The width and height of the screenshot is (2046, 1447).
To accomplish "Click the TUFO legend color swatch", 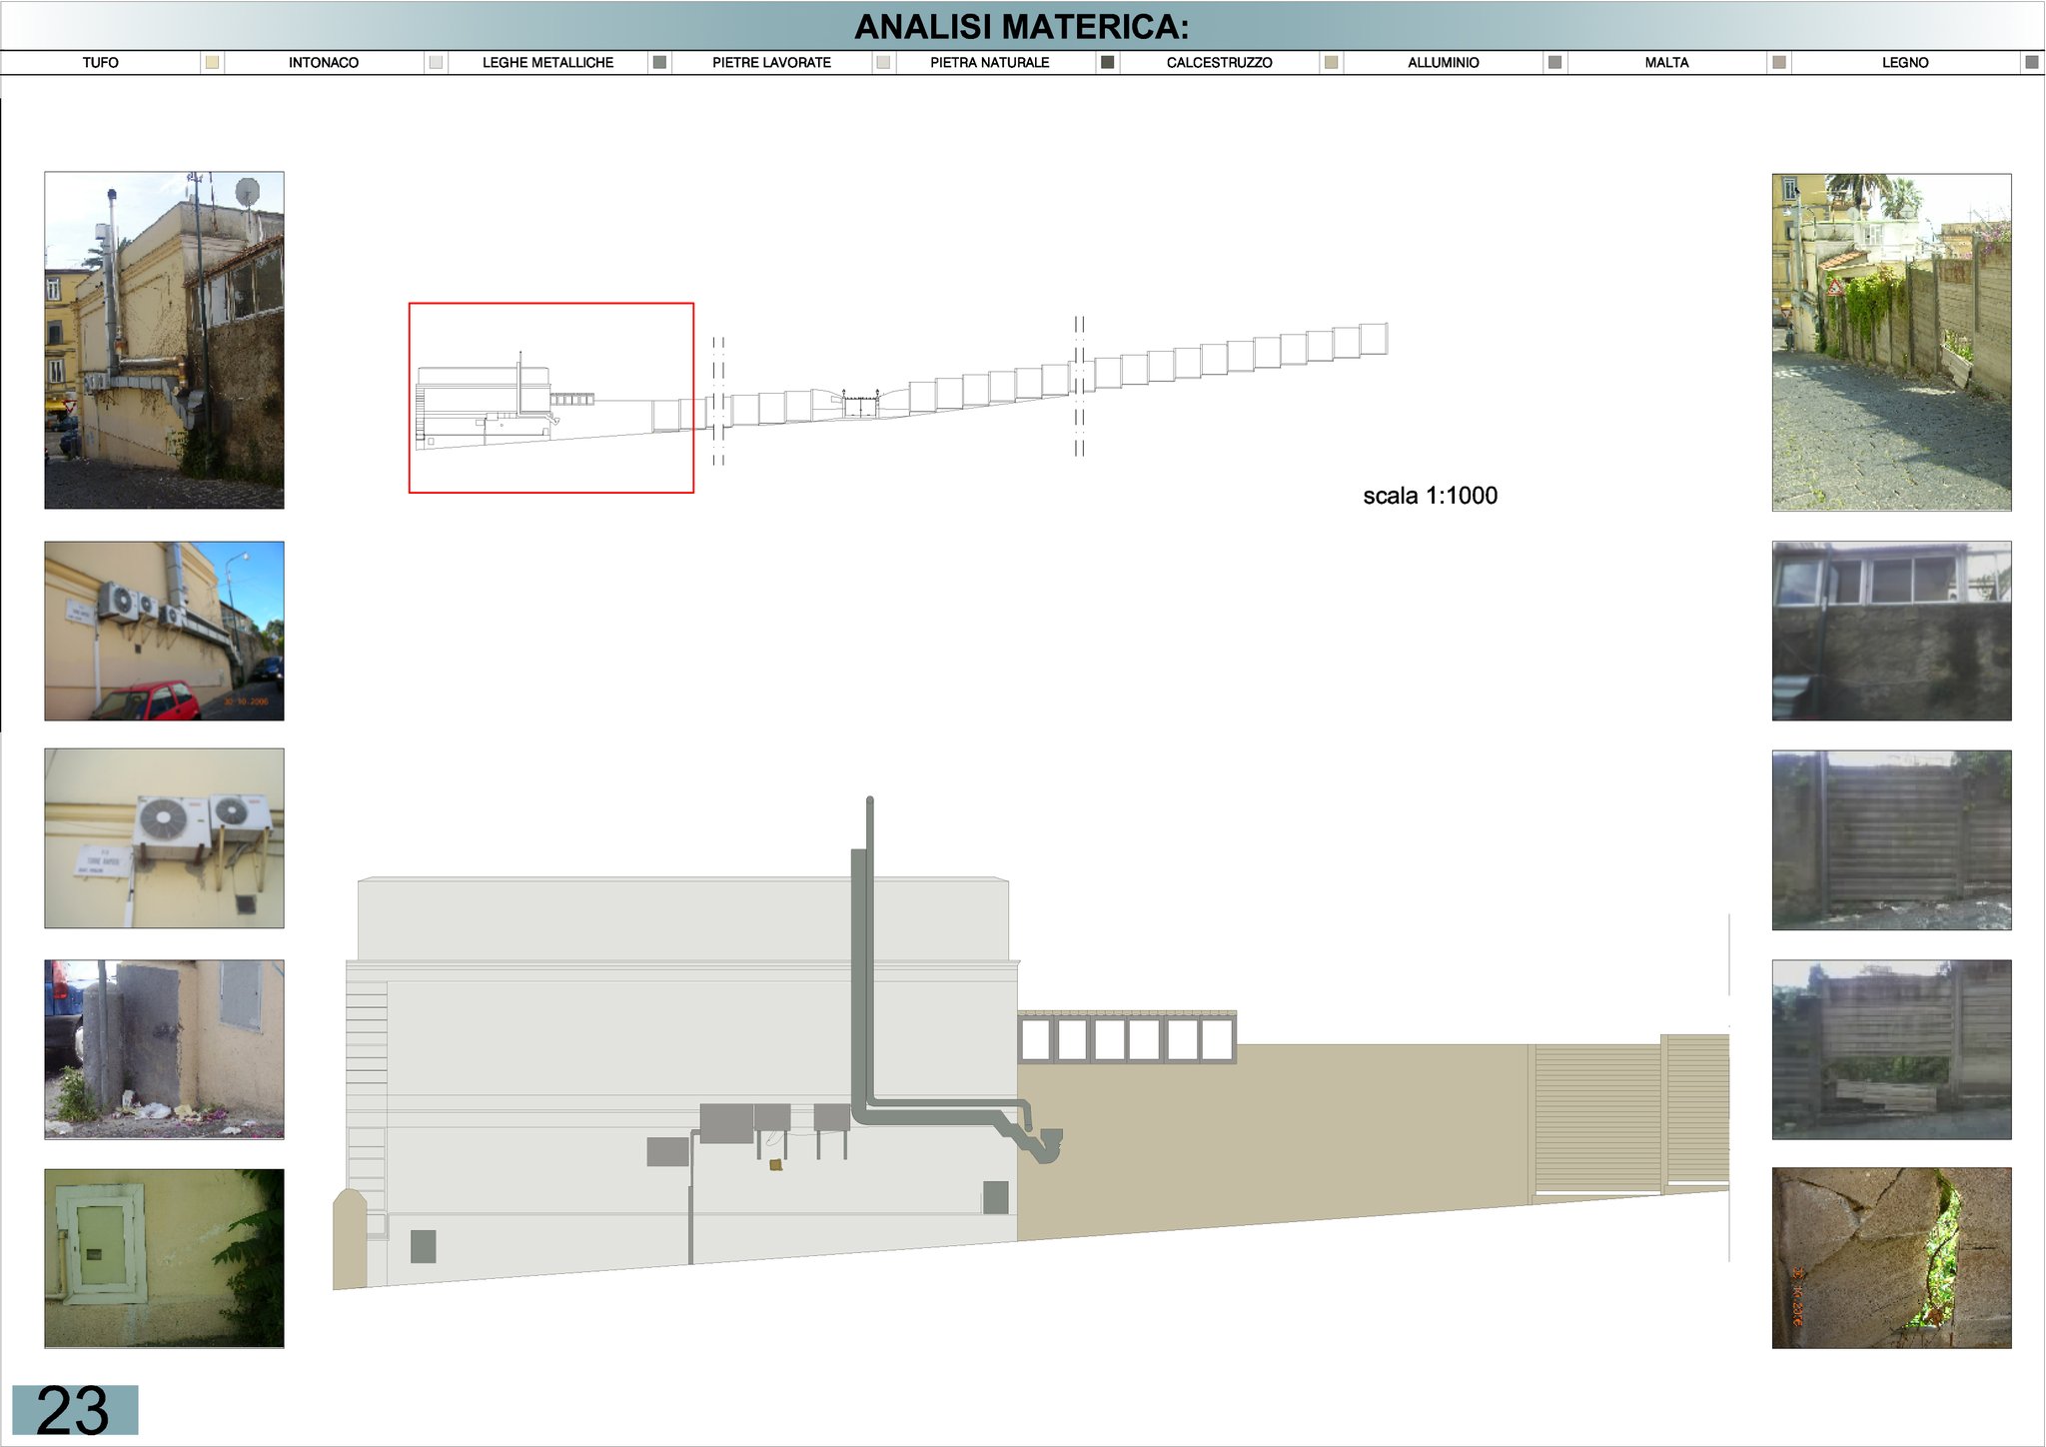I will coord(212,62).
